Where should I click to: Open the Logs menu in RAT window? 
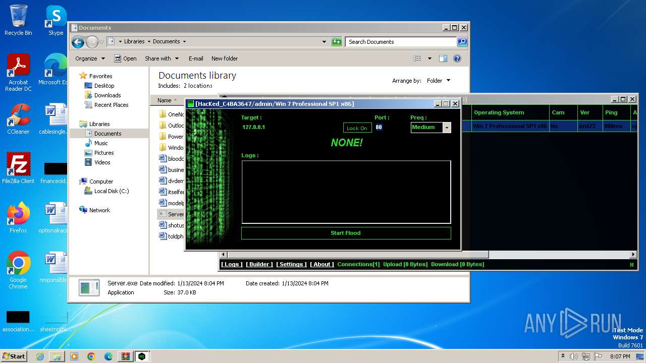coord(232,264)
